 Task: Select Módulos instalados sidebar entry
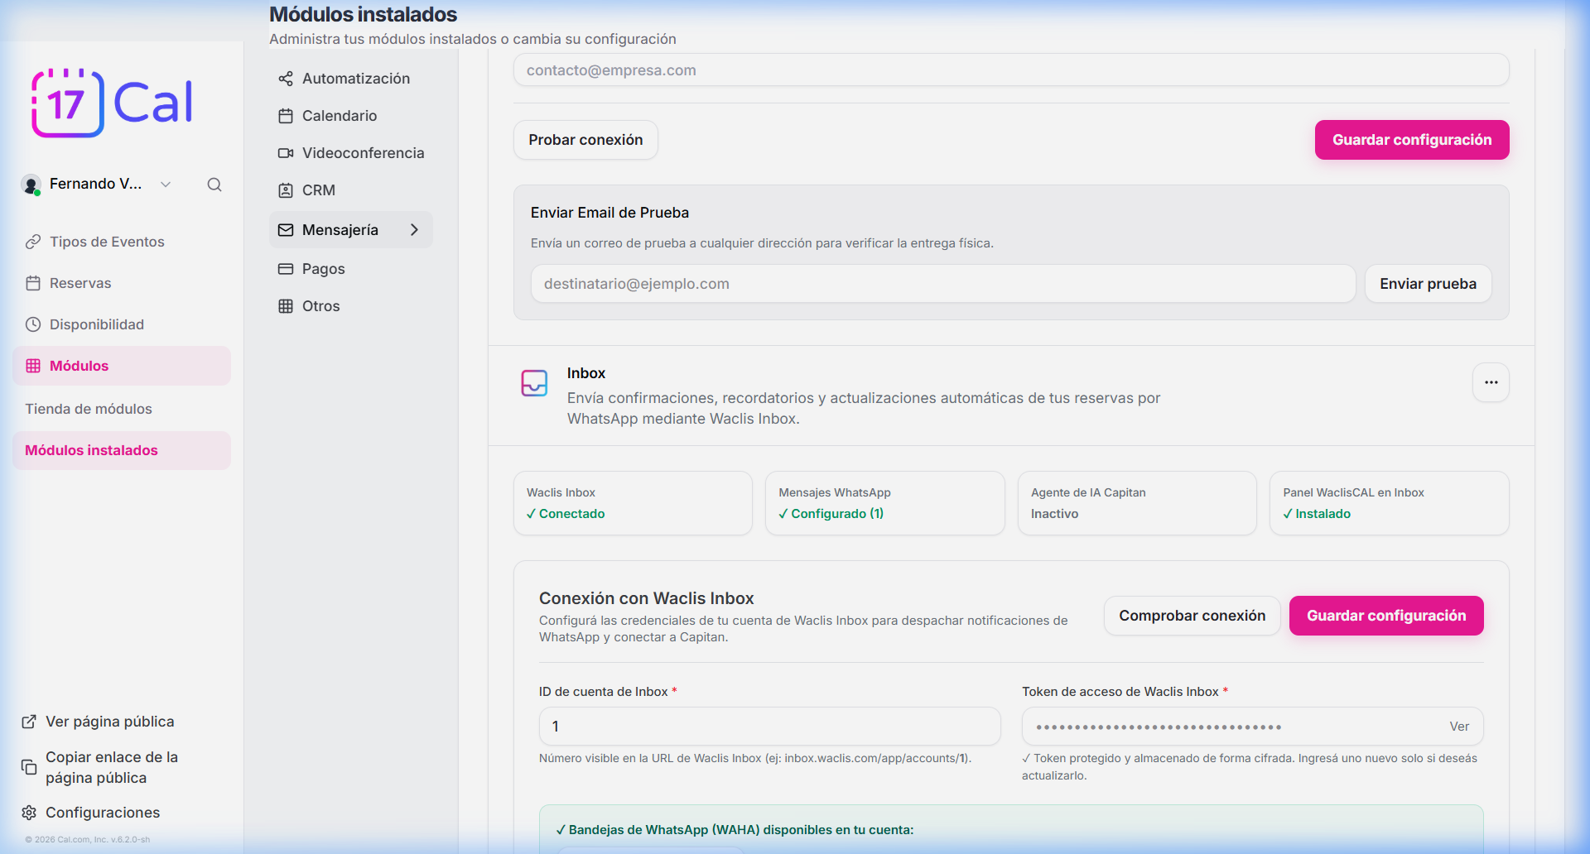[122, 450]
